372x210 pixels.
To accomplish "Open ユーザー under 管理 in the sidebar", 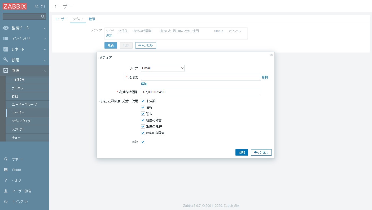I will [28, 113].
